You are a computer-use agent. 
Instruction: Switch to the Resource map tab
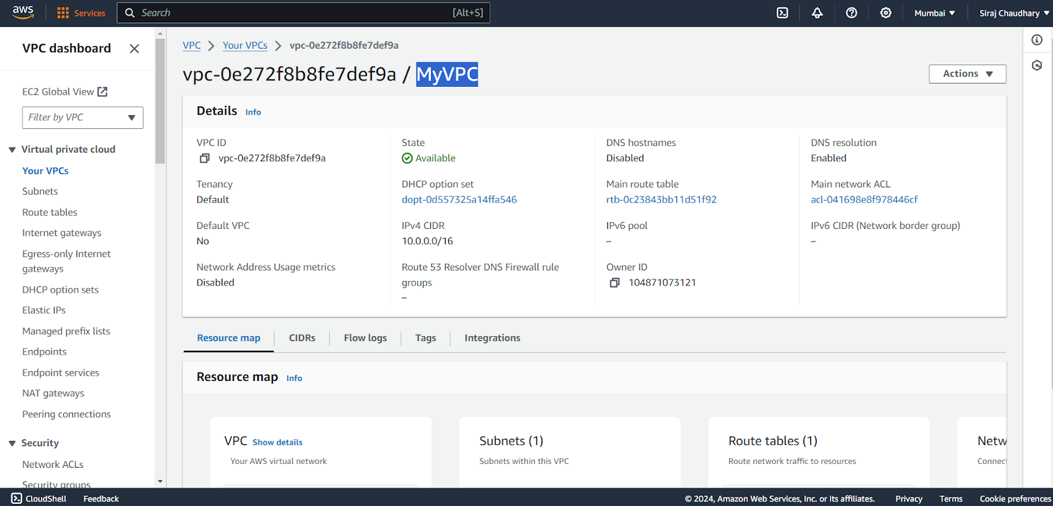228,338
